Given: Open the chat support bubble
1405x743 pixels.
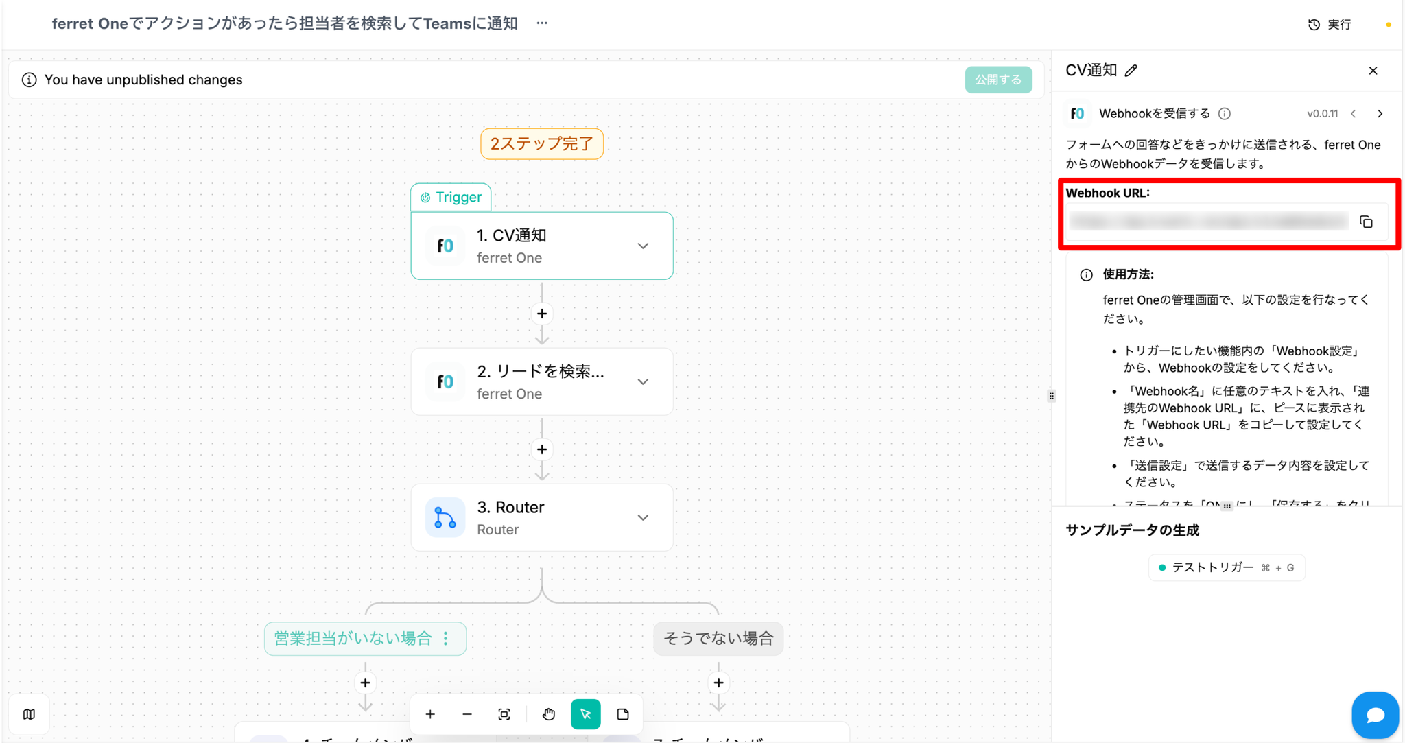Looking at the screenshot, I should pos(1375,715).
